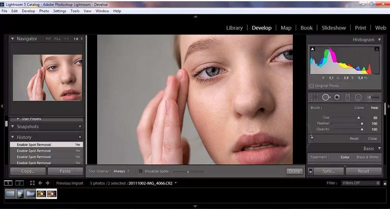Open the File menu

pyautogui.click(x=4, y=11)
